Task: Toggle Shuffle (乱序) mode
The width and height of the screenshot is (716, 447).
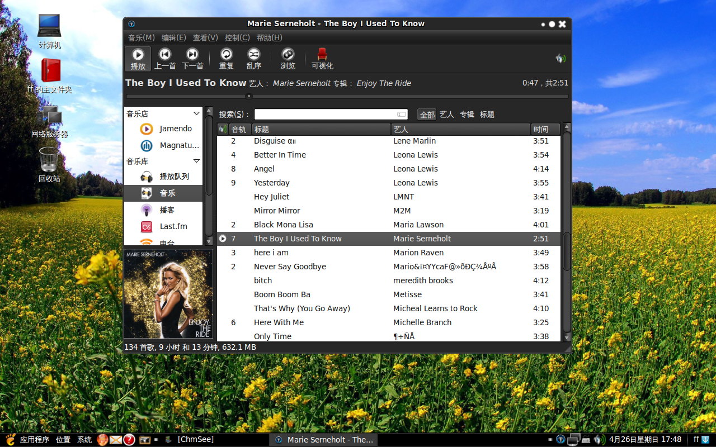Action: (254, 59)
